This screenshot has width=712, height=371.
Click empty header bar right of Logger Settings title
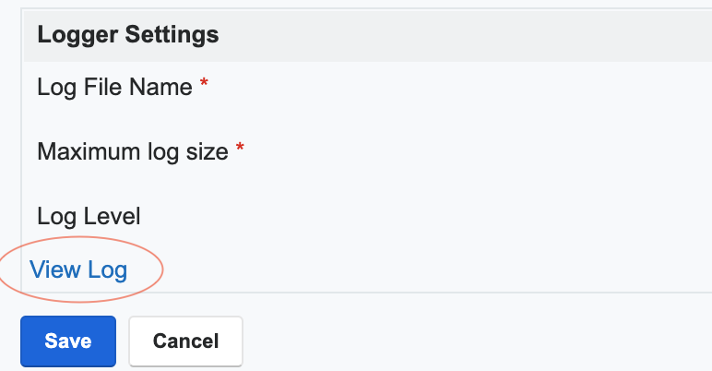466,35
